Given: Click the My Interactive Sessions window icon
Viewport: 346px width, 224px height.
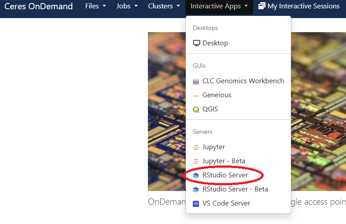Looking at the screenshot, I should 262,6.
